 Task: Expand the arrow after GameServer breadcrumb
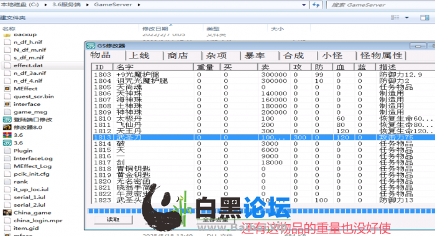[x=139, y=5]
